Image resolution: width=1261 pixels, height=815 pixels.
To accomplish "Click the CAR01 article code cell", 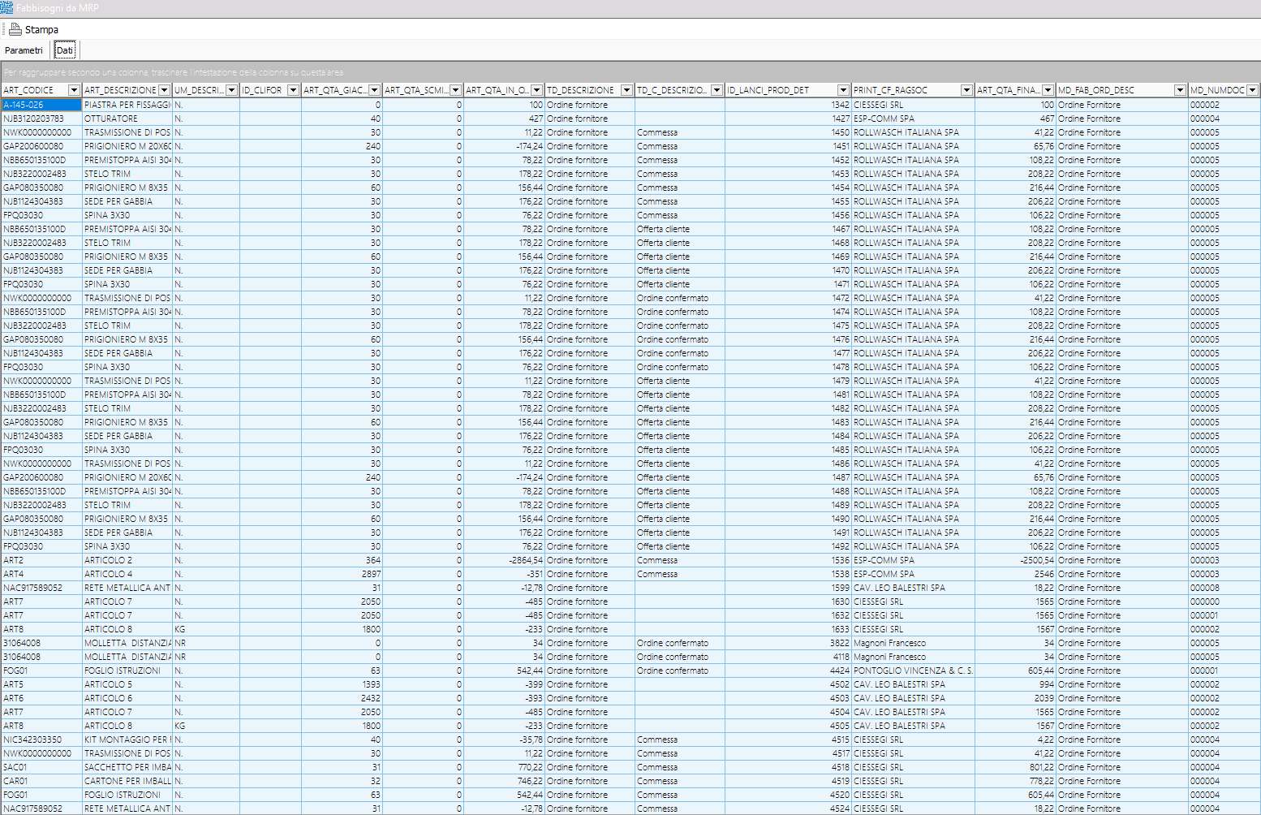I will coord(41,781).
